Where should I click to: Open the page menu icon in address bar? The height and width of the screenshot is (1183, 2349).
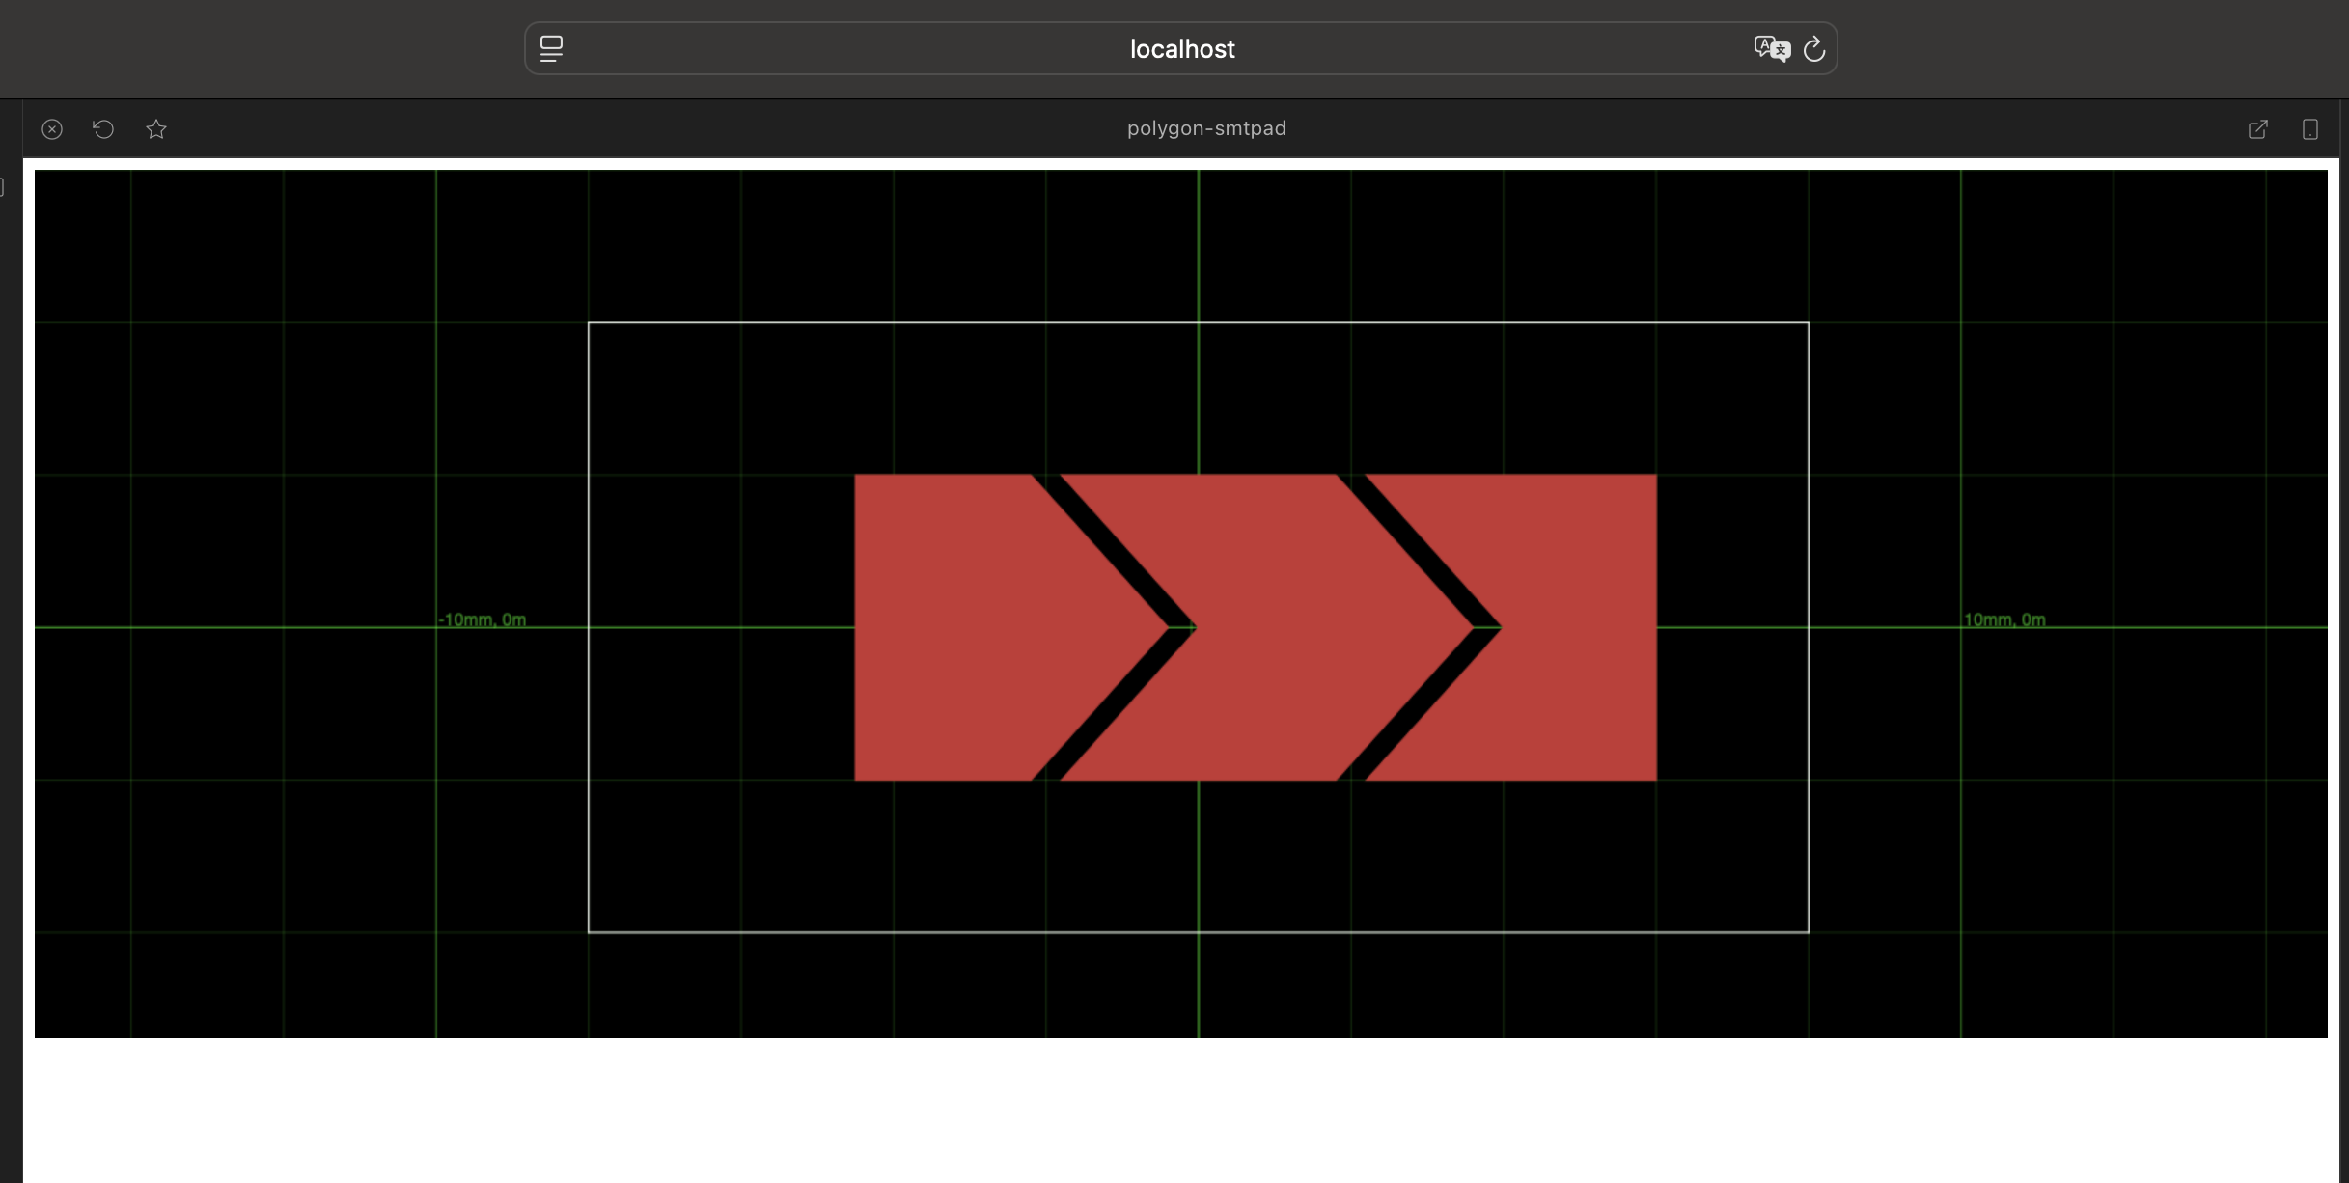coord(551,48)
